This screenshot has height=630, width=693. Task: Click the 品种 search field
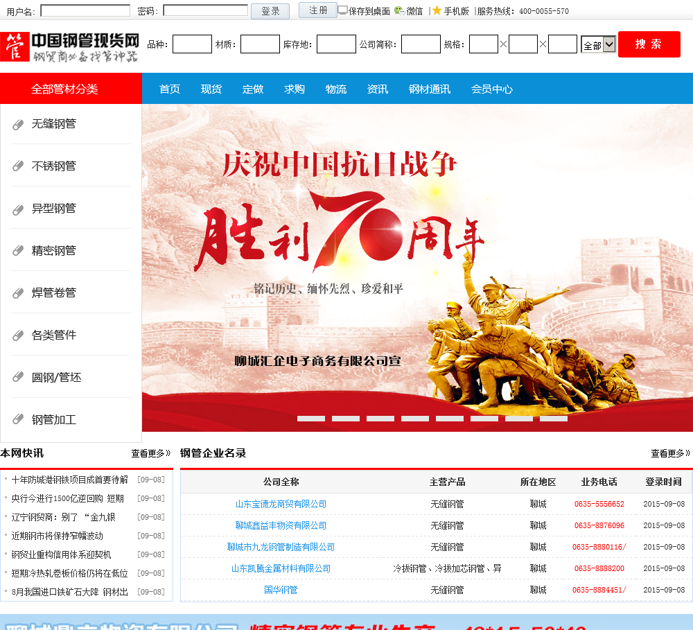(192, 44)
